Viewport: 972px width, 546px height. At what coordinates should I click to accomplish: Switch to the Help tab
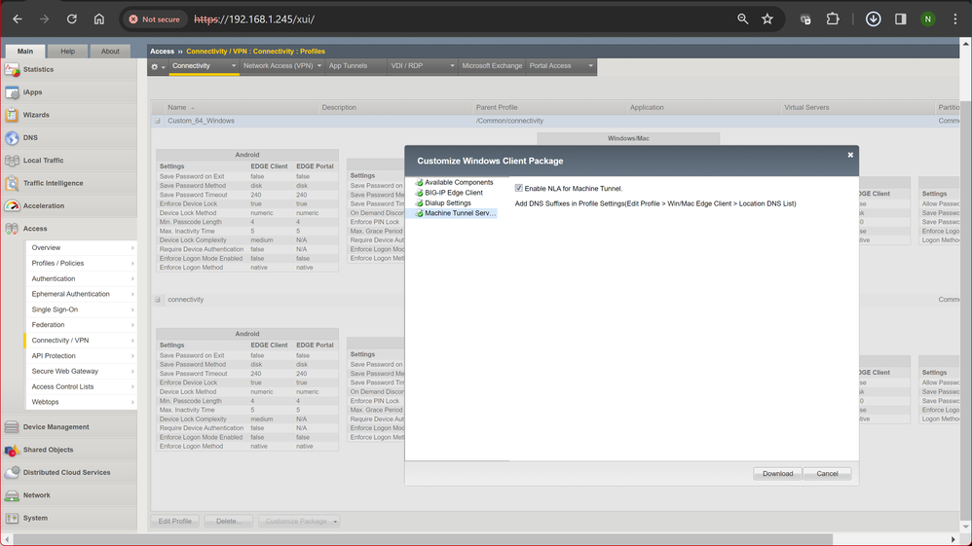[67, 52]
